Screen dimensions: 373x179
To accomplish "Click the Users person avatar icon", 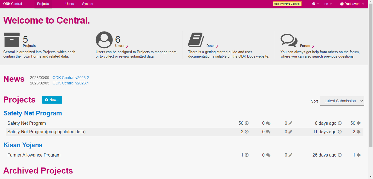I will tap(104, 40).
